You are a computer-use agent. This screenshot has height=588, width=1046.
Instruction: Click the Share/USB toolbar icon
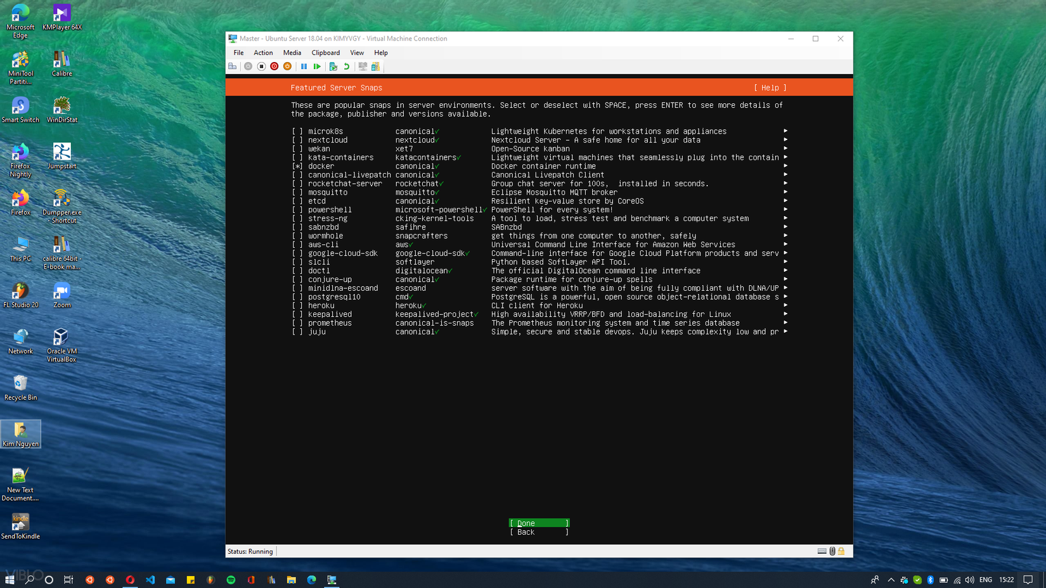376,67
